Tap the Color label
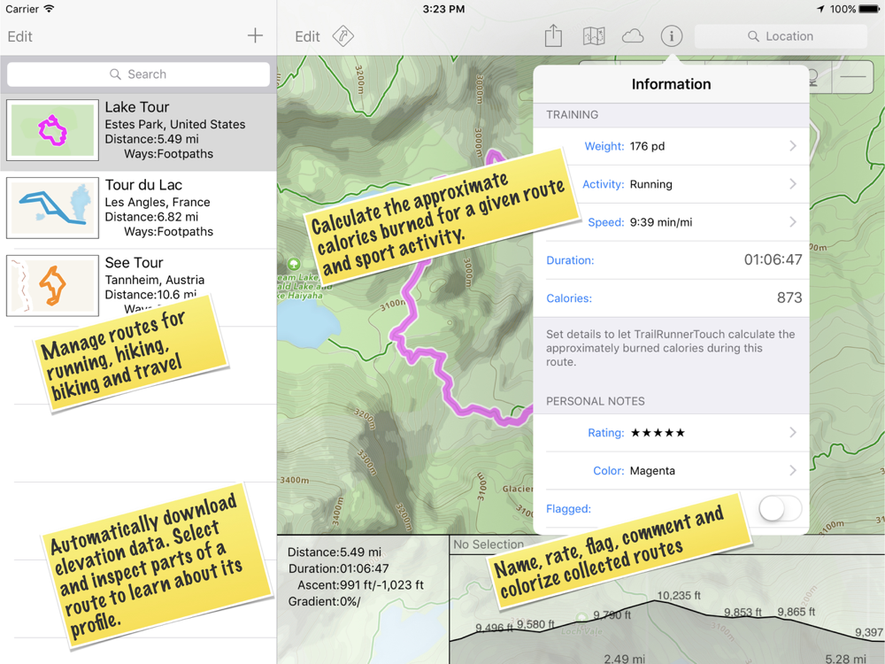The width and height of the screenshot is (885, 664). [609, 471]
